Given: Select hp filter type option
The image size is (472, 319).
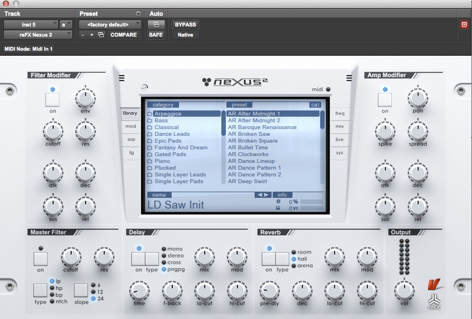Looking at the screenshot, I should [56, 288].
